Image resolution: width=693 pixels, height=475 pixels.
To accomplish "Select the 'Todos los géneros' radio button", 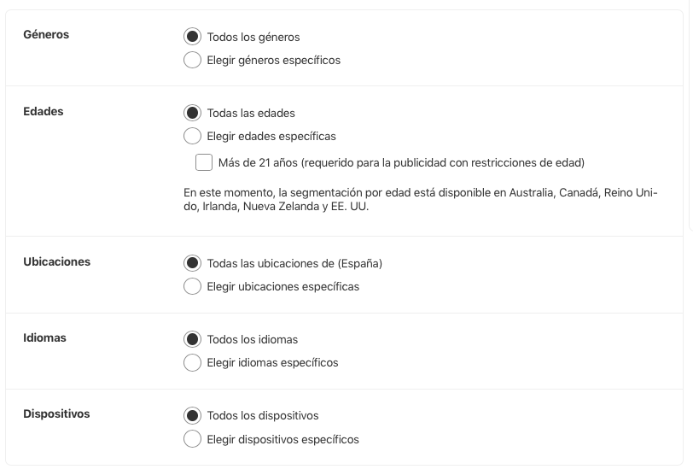I will 192,37.
